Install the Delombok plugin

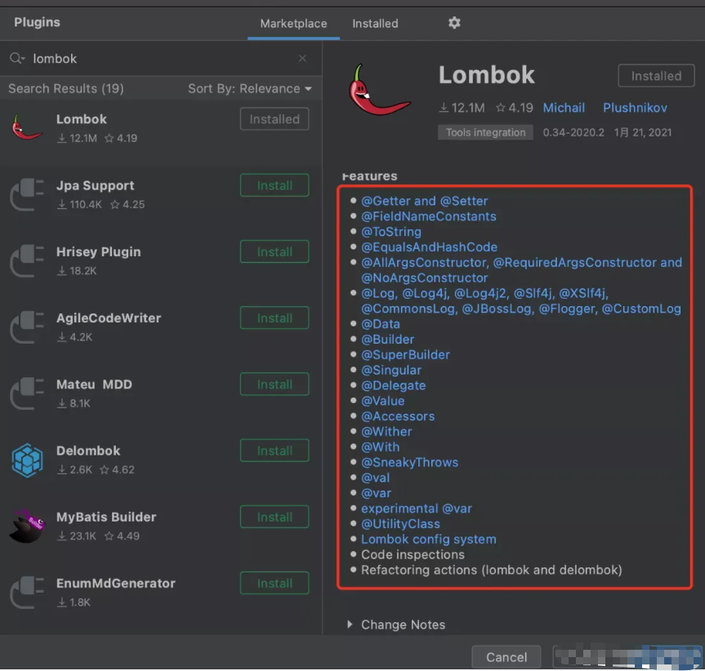[274, 451]
